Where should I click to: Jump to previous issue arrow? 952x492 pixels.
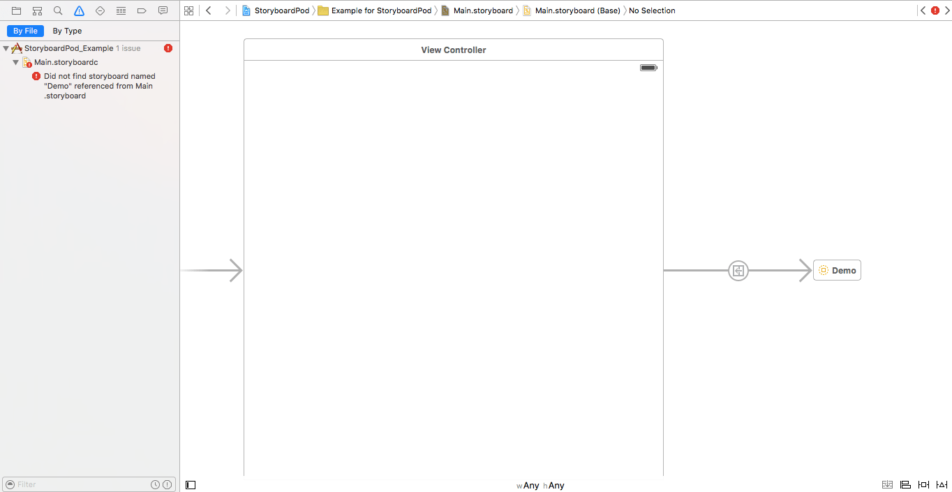coord(923,10)
